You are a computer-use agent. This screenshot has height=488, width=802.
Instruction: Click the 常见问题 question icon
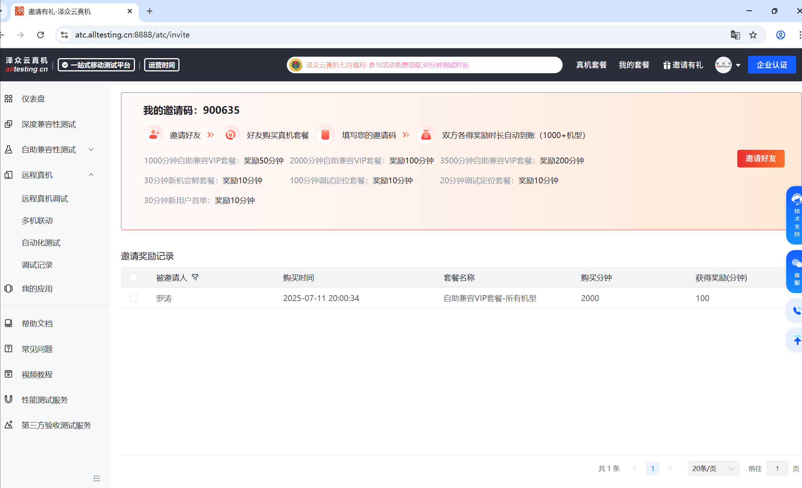(8, 349)
